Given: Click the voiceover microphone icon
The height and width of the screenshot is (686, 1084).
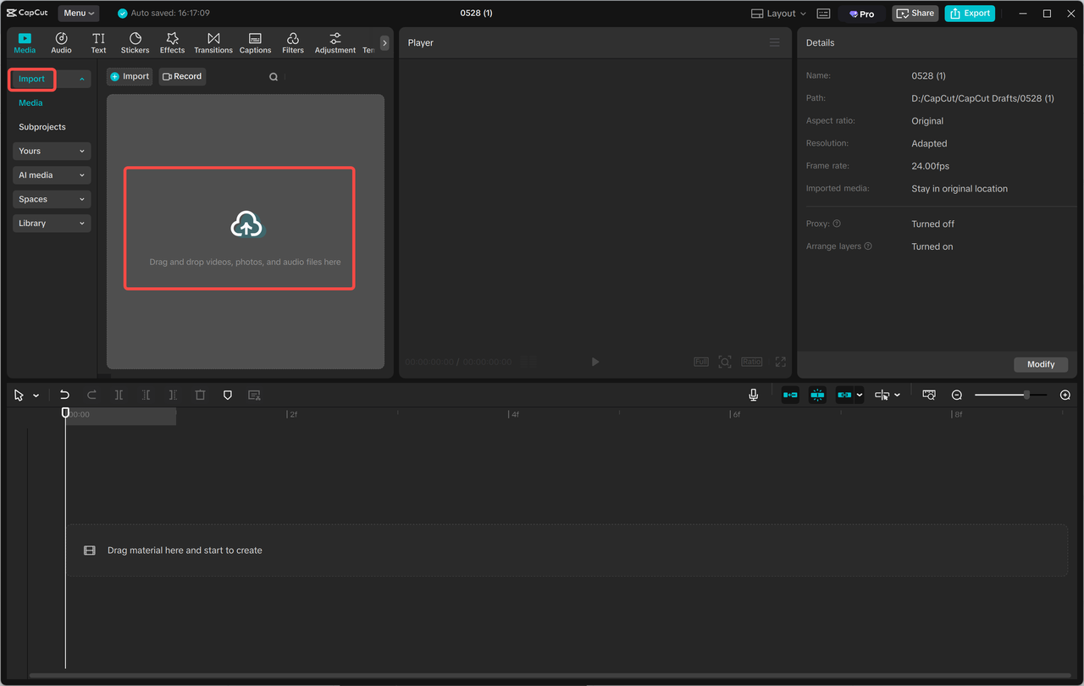Looking at the screenshot, I should point(753,394).
